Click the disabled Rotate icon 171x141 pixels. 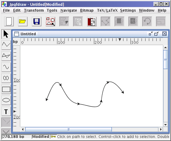[147, 21]
